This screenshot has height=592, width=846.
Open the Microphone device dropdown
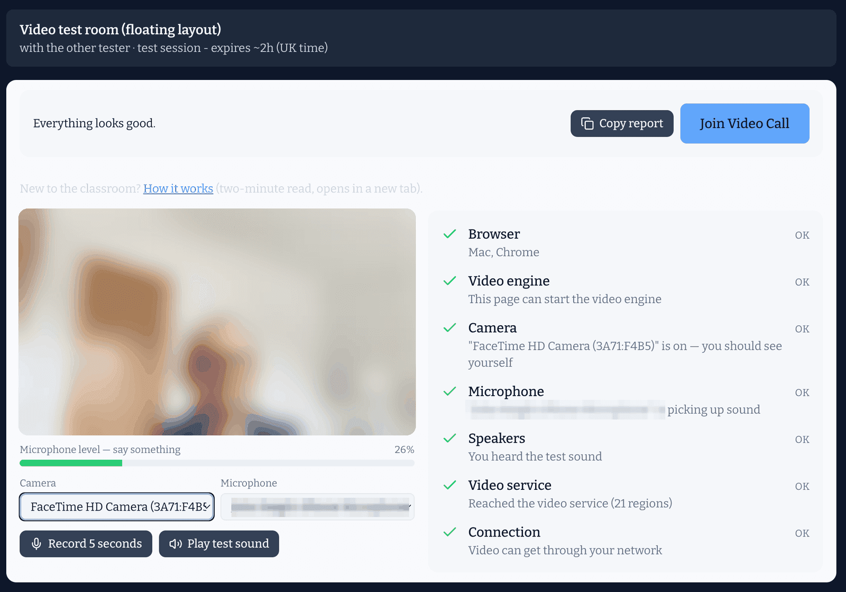coord(317,507)
